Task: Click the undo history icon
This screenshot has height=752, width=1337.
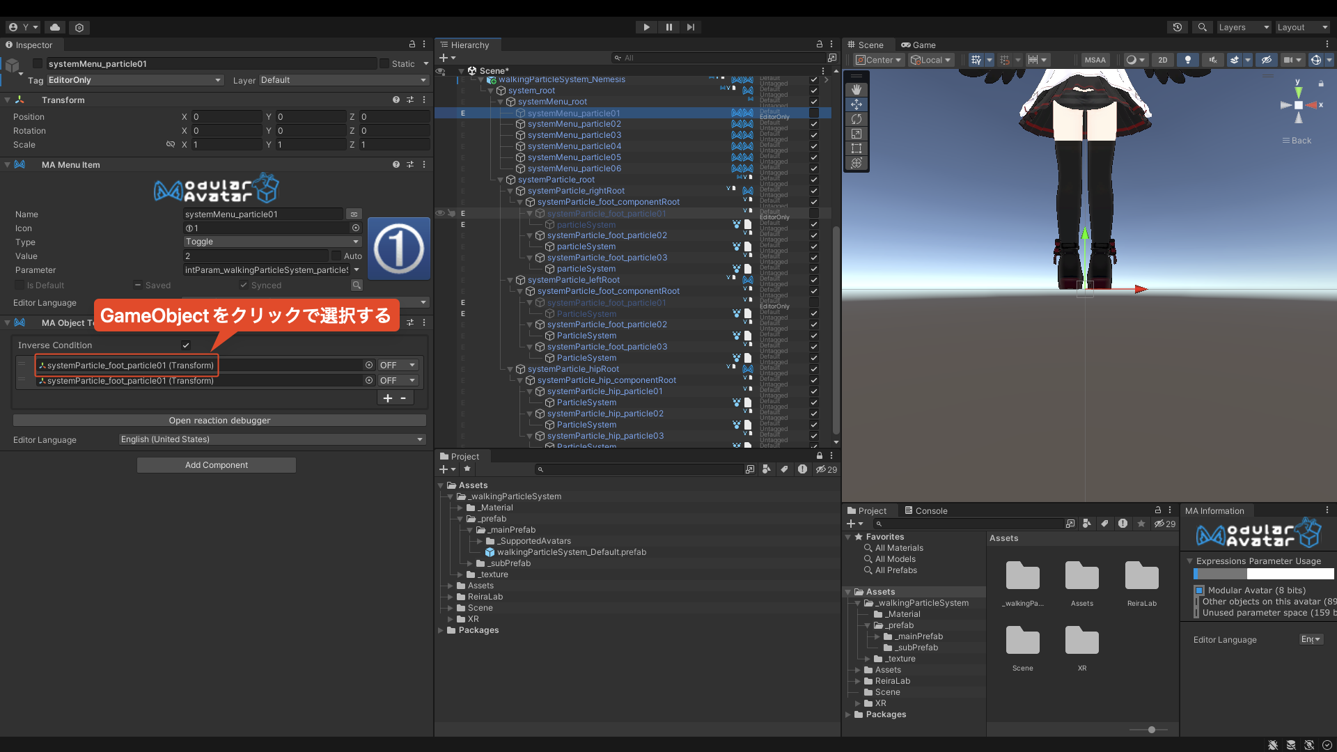Action: [x=1177, y=27]
